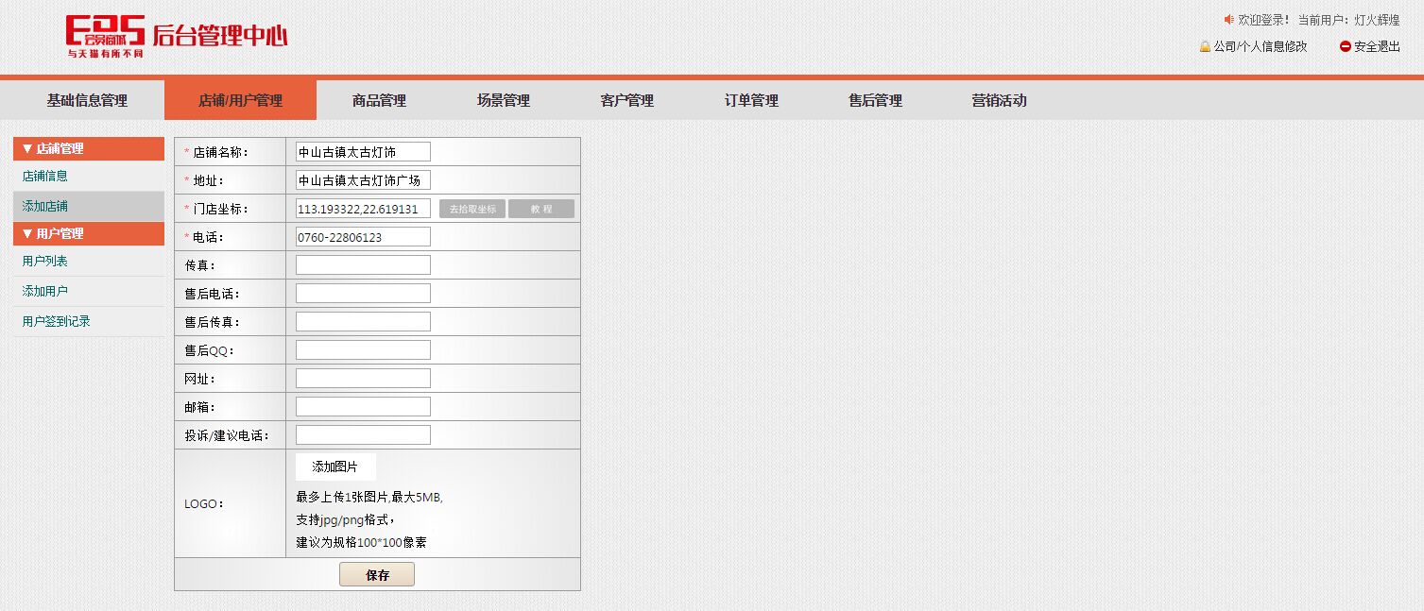The height and width of the screenshot is (611, 1424).
Task: Go to the 场景管理 tab
Action: pyautogui.click(x=504, y=100)
